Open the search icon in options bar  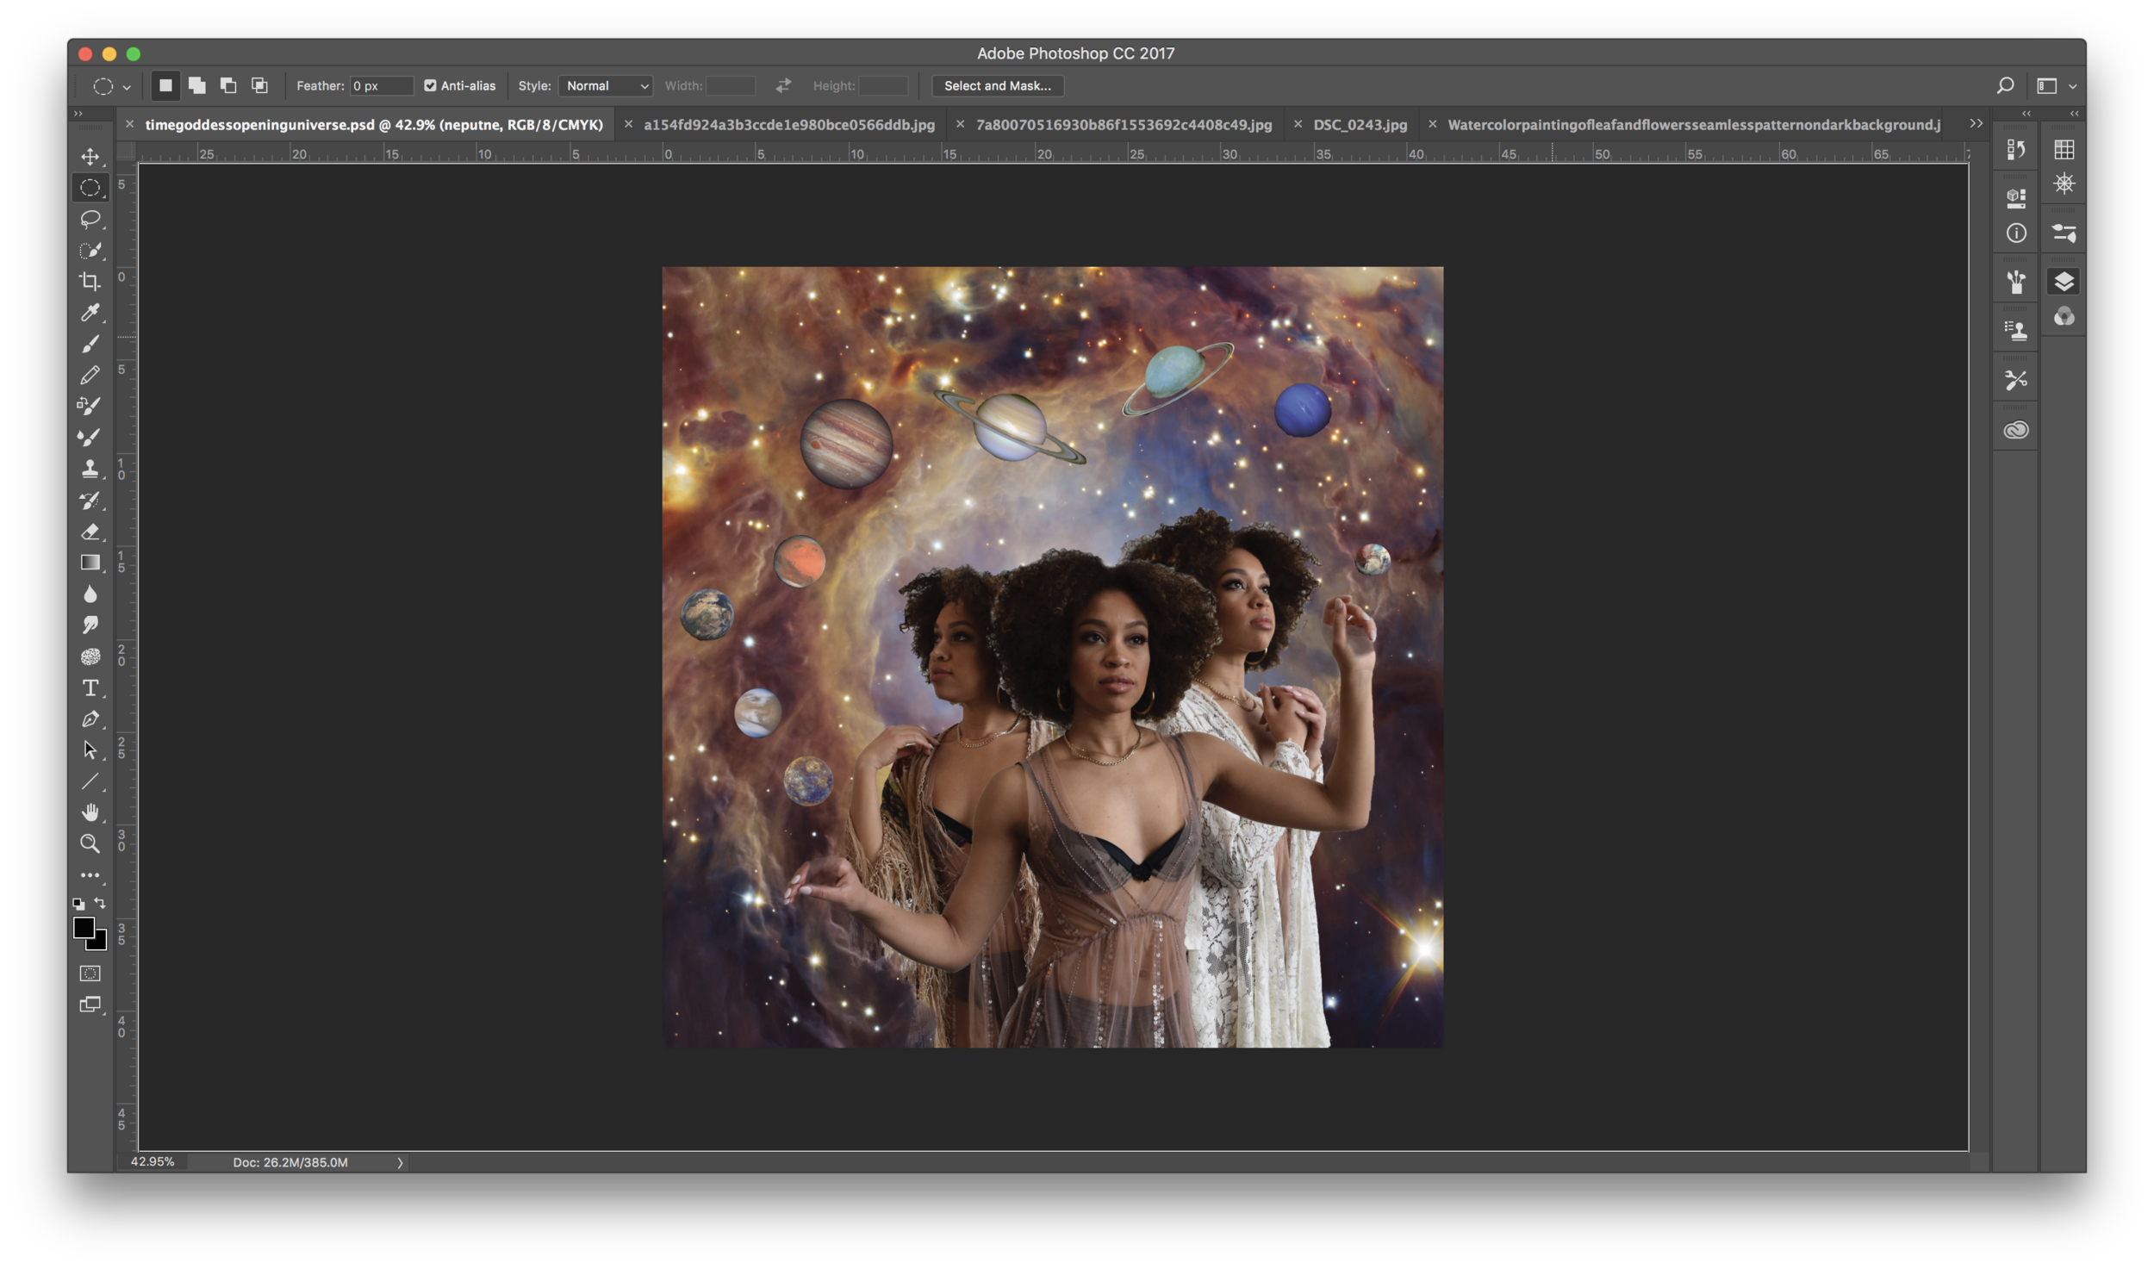2005,85
